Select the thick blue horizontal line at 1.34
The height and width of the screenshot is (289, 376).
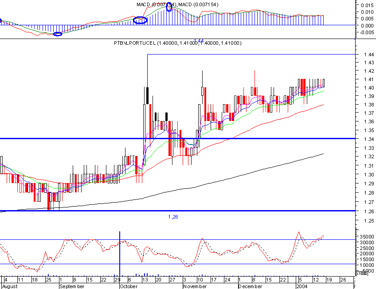pos(177,138)
